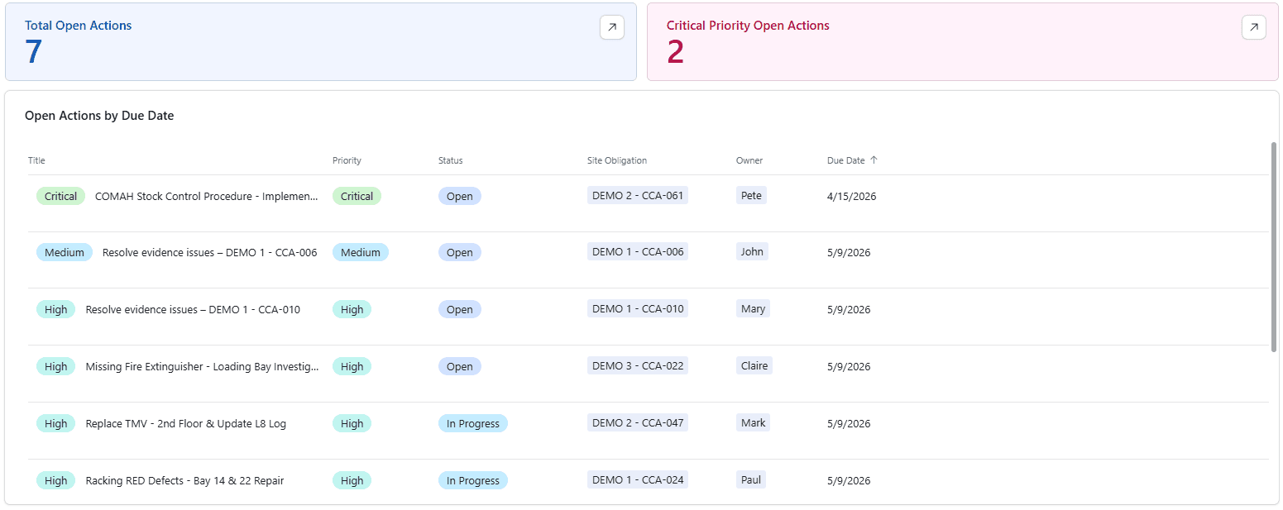
Task: Click Total Open Actions count 7
Action: pyautogui.click(x=33, y=52)
